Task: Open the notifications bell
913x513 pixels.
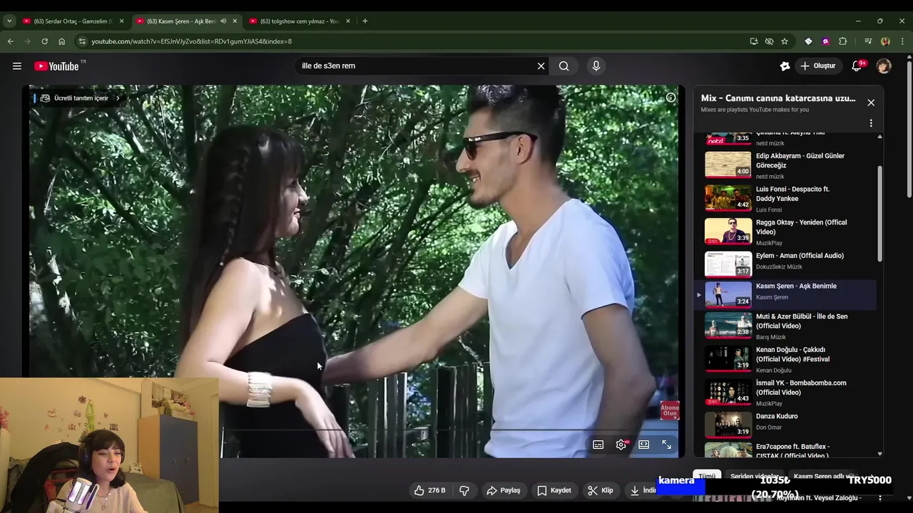Action: click(857, 66)
